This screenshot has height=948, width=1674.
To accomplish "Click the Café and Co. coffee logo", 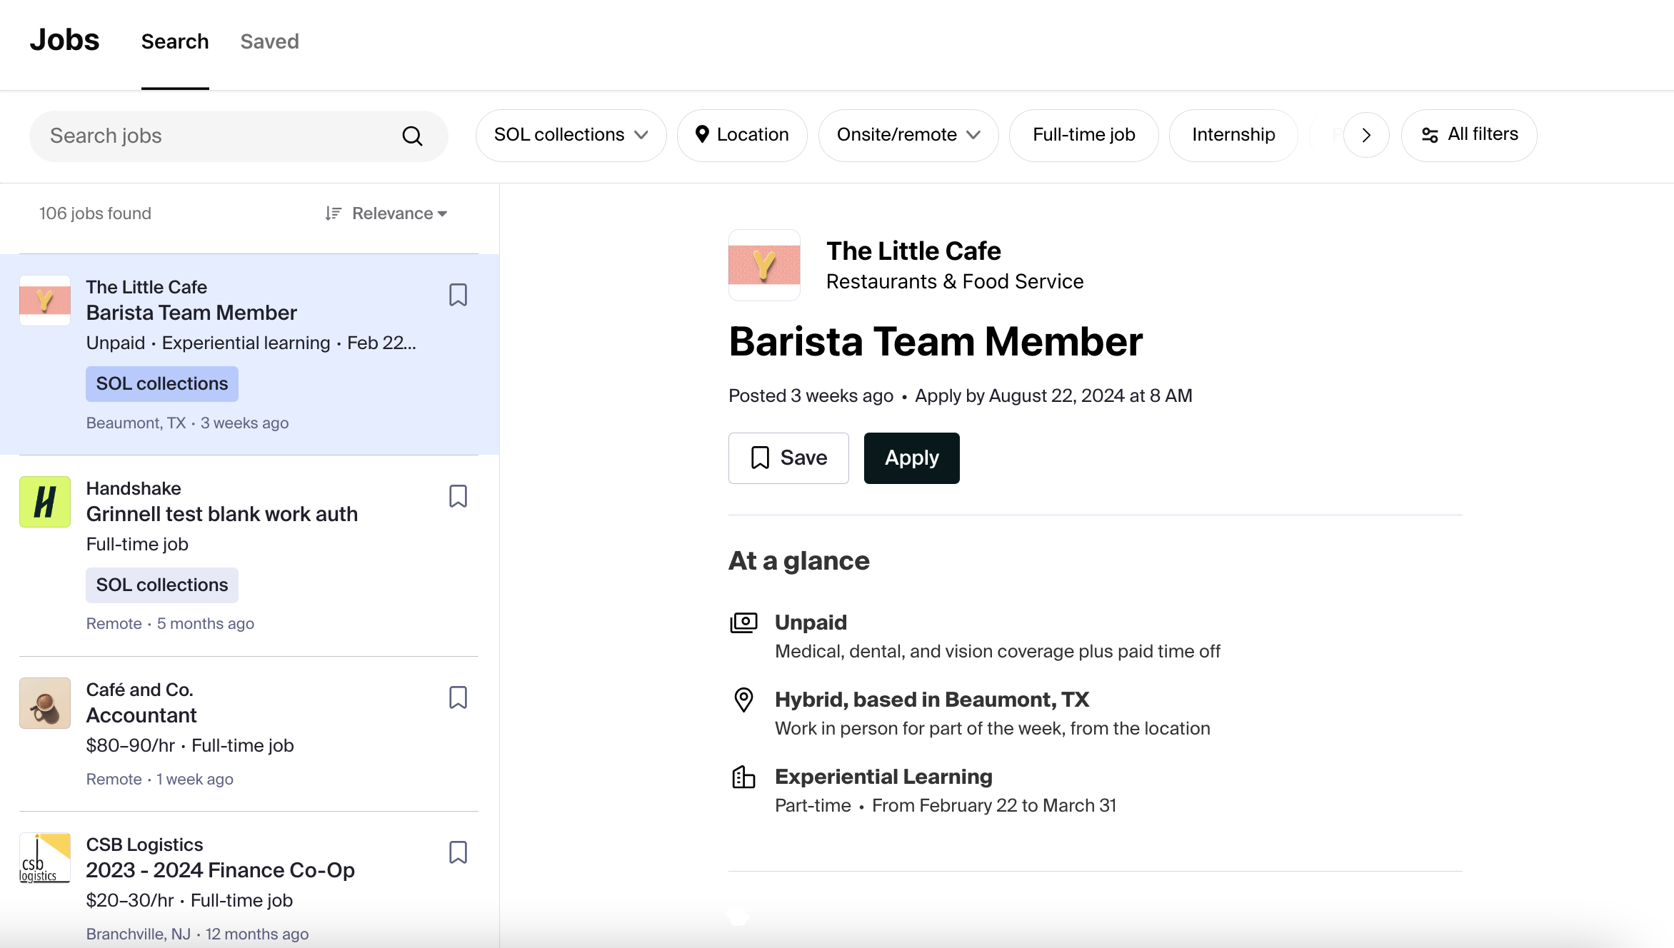I will pos(45,703).
